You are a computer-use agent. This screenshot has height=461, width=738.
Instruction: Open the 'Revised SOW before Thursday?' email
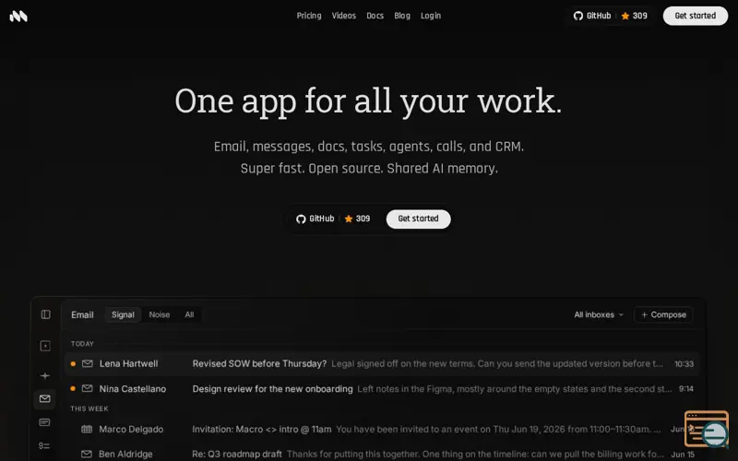[x=259, y=363]
